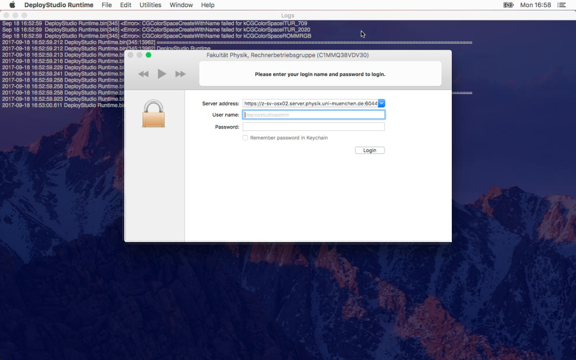576x360 pixels.
Task: Click log line mentioning kCGColorSpaceROMMRGB
Action: [x=157, y=36]
